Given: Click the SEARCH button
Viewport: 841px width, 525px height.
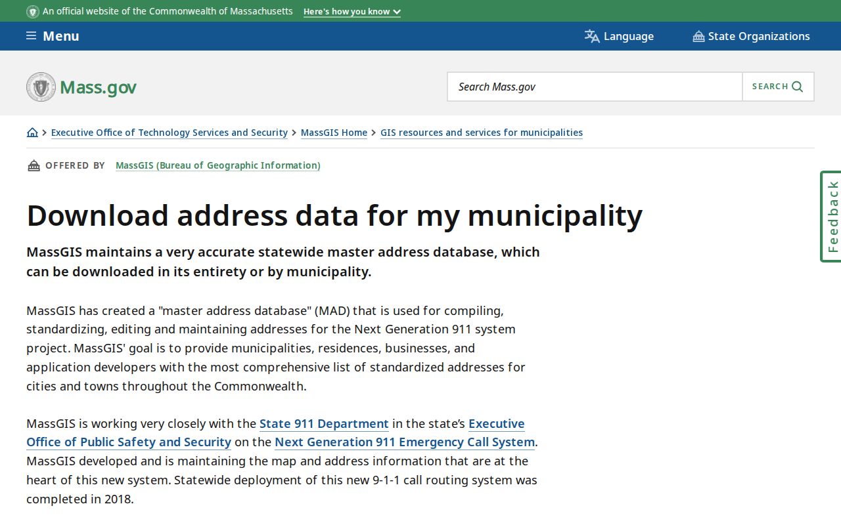Looking at the screenshot, I should (778, 87).
